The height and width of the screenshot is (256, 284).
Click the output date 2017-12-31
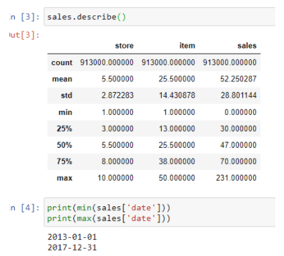point(72,247)
